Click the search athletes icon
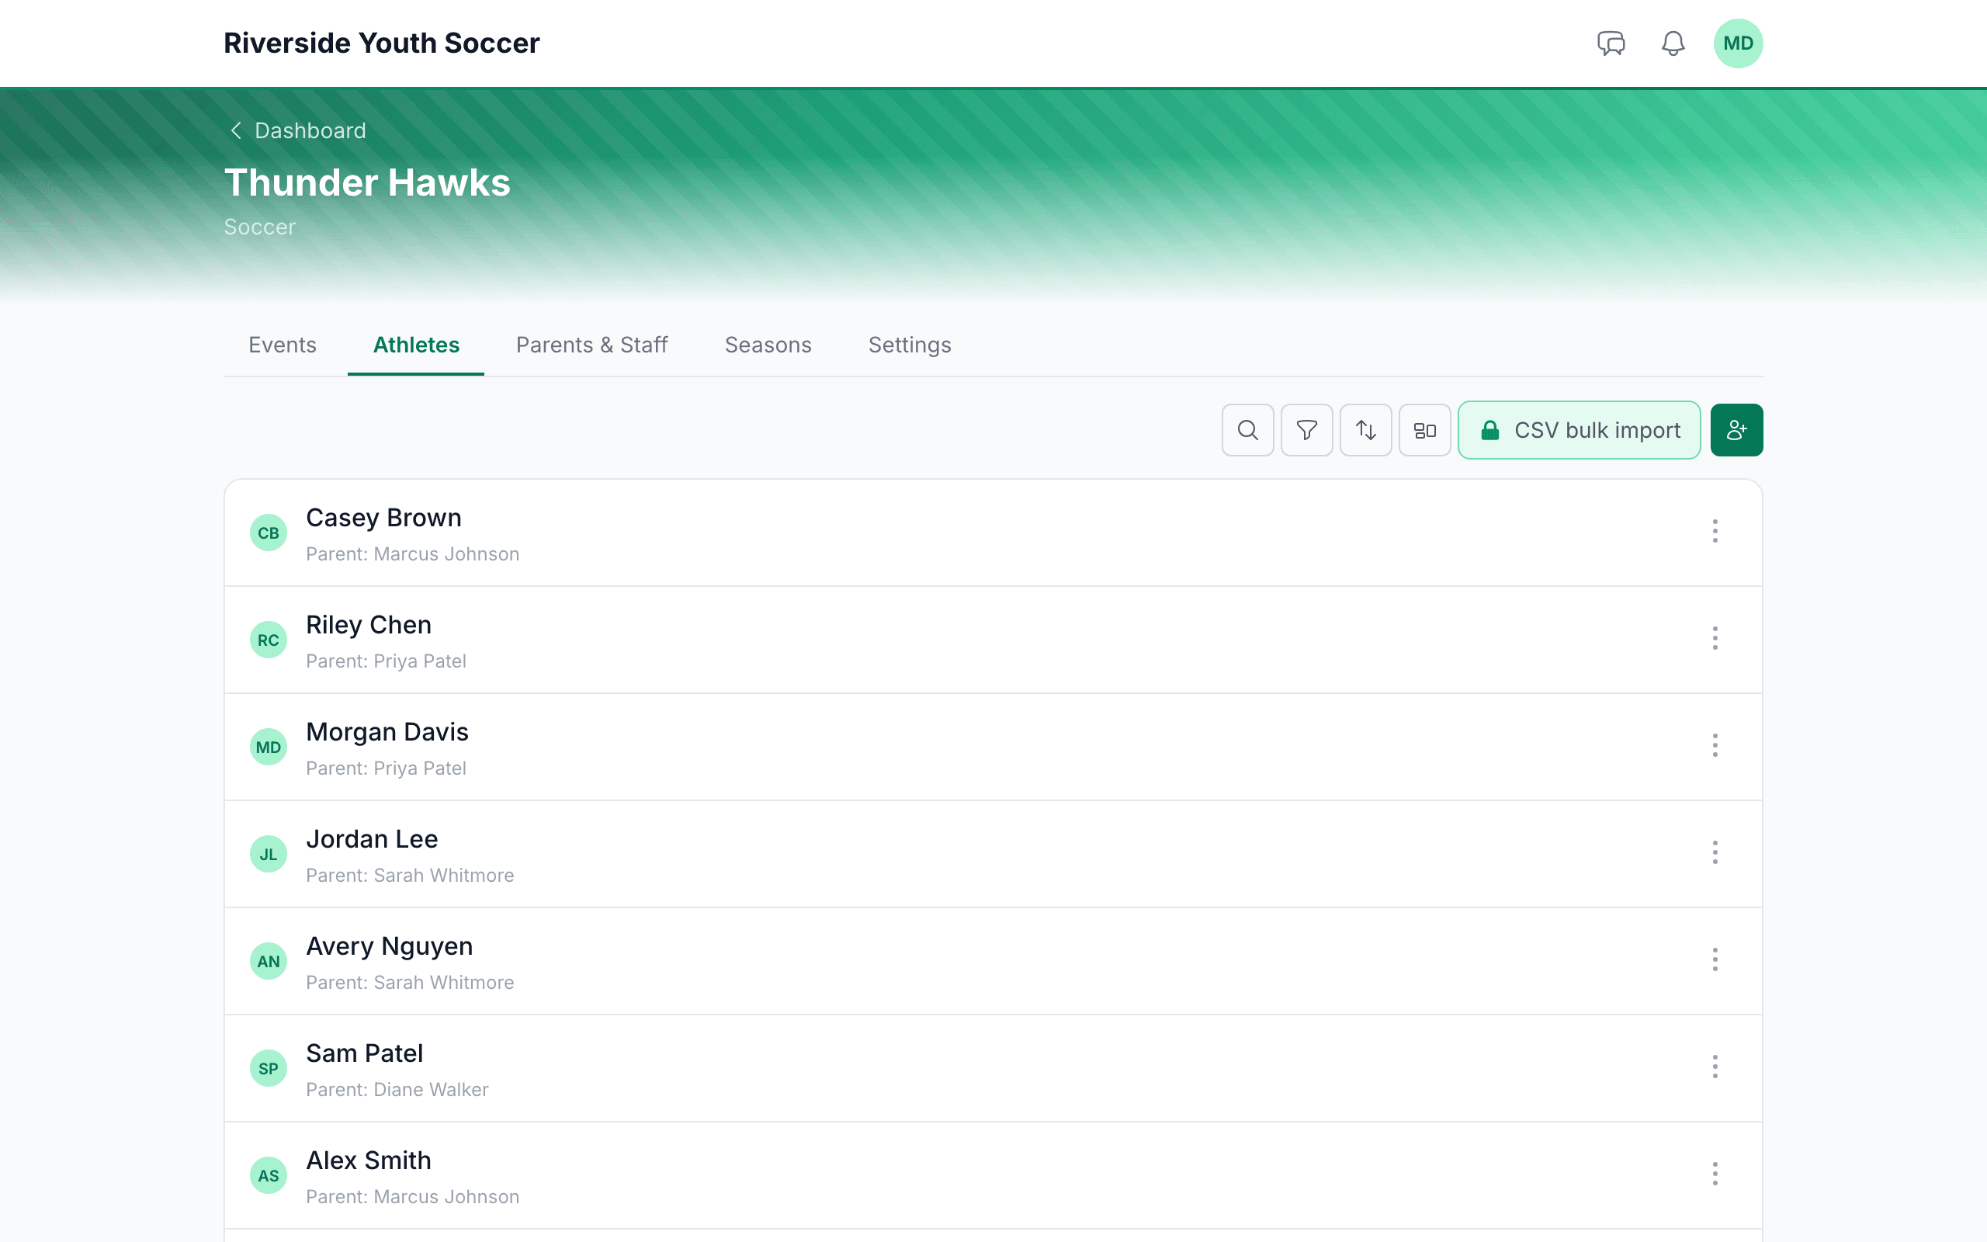The image size is (1987, 1242). (1247, 429)
